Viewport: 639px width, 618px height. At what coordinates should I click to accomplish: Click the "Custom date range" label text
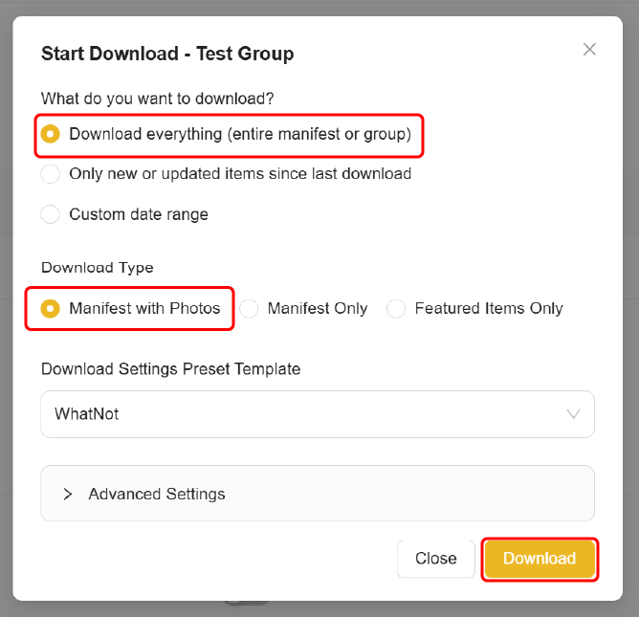tap(139, 214)
